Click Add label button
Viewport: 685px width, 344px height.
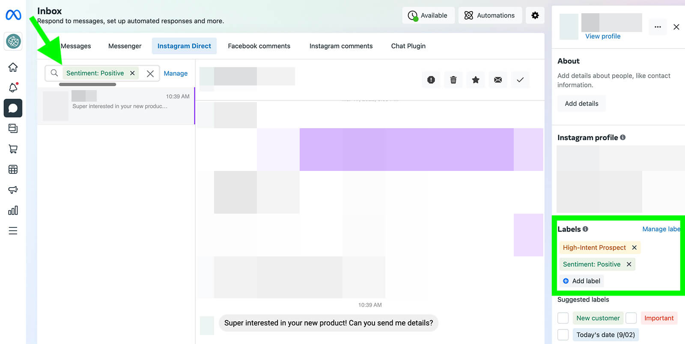[581, 281]
